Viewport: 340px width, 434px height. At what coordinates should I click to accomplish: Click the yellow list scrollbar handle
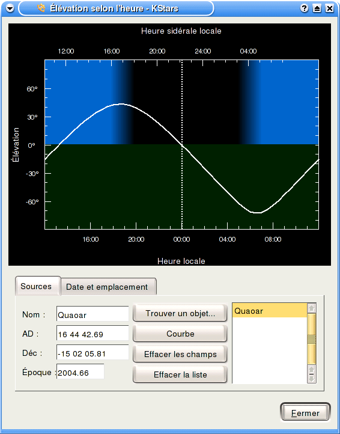tap(312, 339)
